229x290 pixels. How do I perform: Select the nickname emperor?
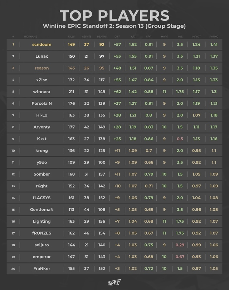tap(42, 257)
